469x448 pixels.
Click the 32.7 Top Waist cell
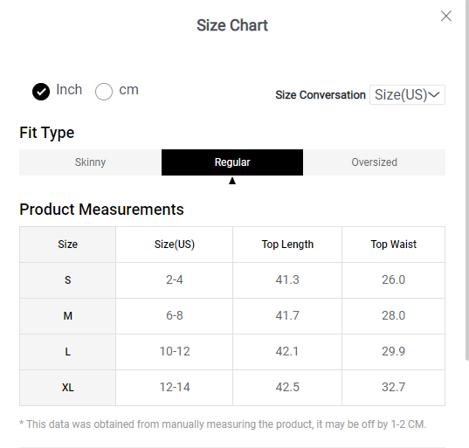click(x=393, y=388)
